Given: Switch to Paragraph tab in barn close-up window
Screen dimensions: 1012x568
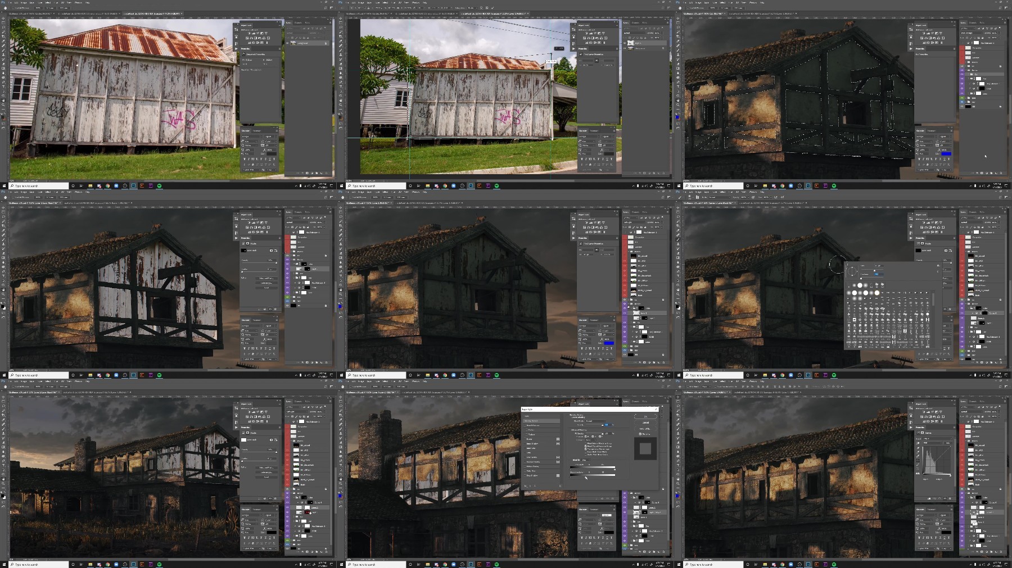Looking at the screenshot, I should [x=257, y=131].
